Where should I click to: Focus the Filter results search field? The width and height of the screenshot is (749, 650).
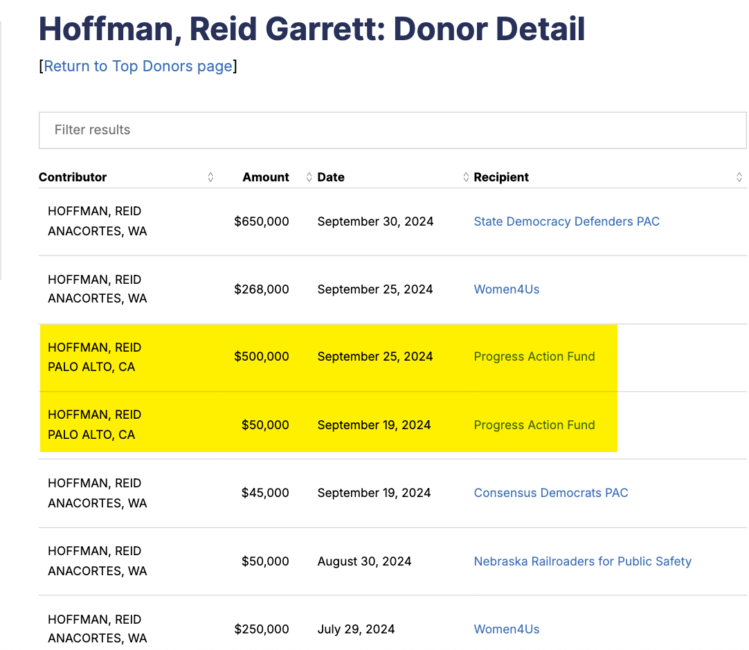click(392, 130)
